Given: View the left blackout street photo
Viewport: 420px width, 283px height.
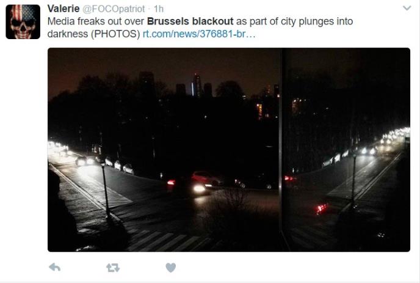Looking at the screenshot, I should tap(164, 150).
